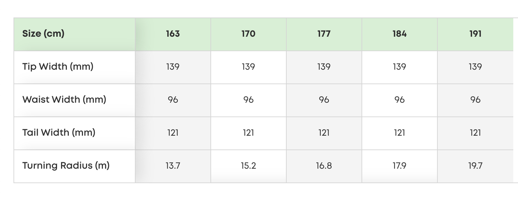Click tip width 139 under size 163
Viewport: 518px width, 202px height.
(173, 67)
